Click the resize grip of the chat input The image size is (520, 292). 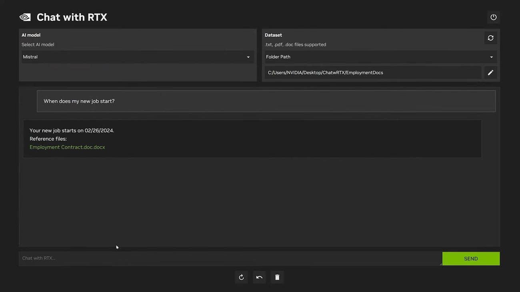(440, 264)
